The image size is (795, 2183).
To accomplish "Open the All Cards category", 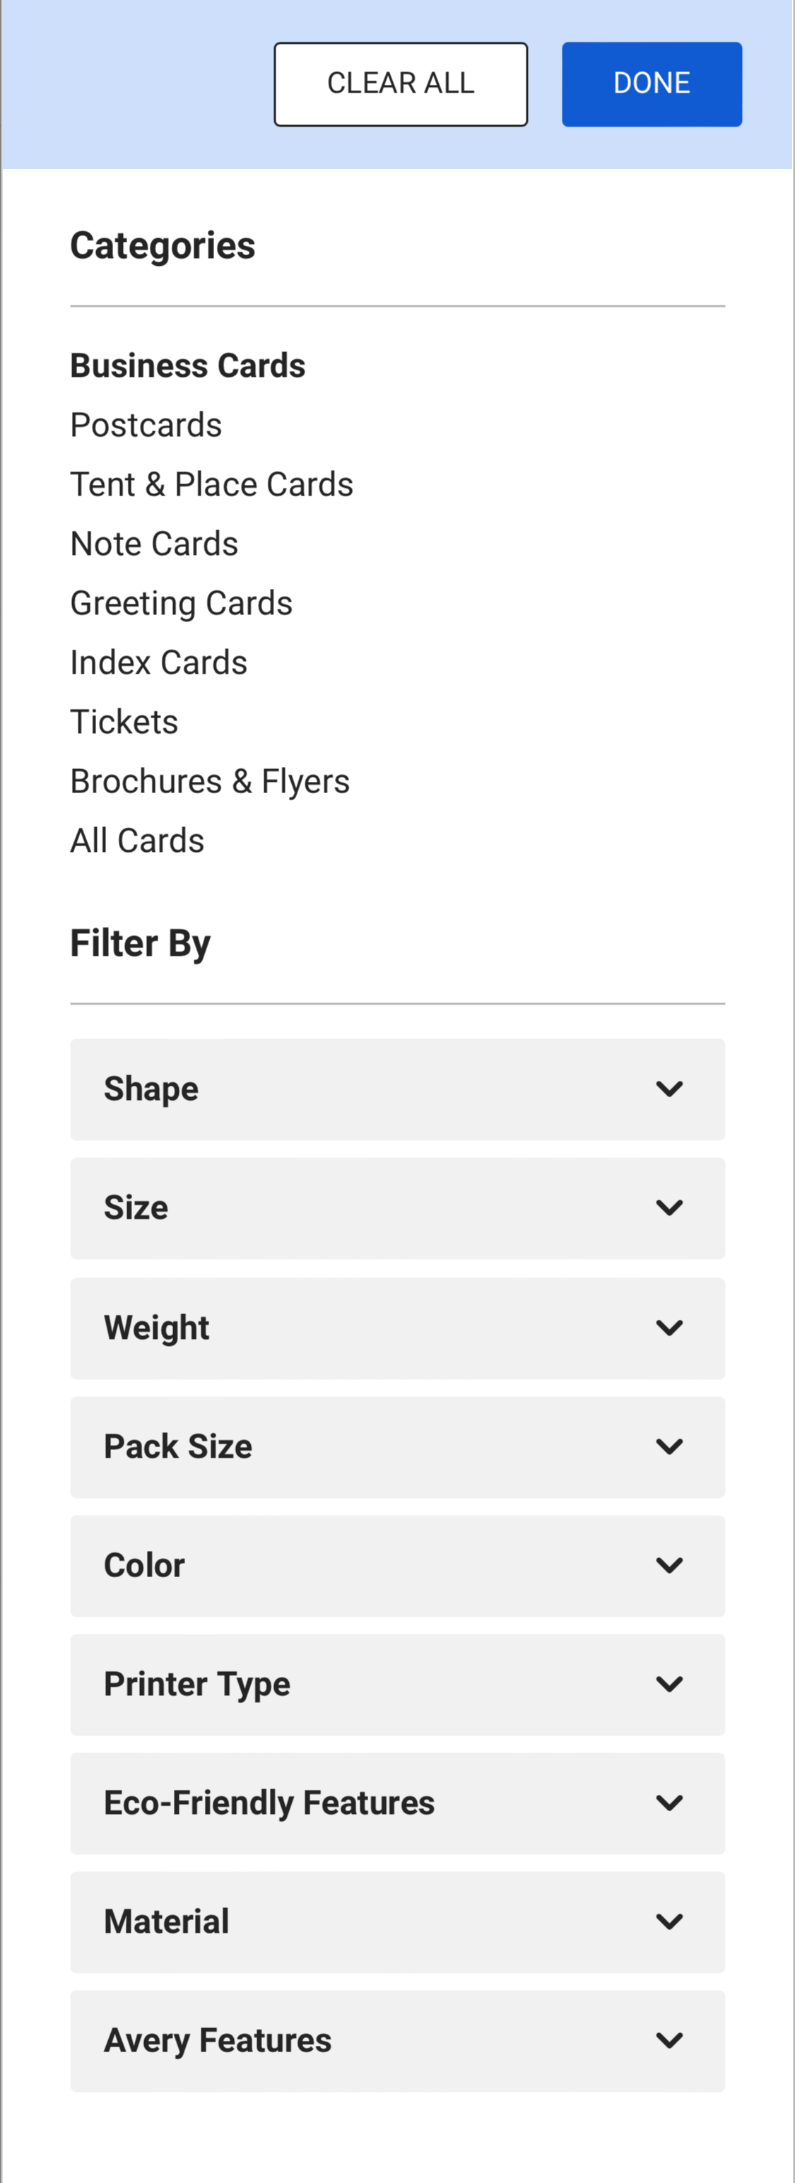I will point(136,840).
